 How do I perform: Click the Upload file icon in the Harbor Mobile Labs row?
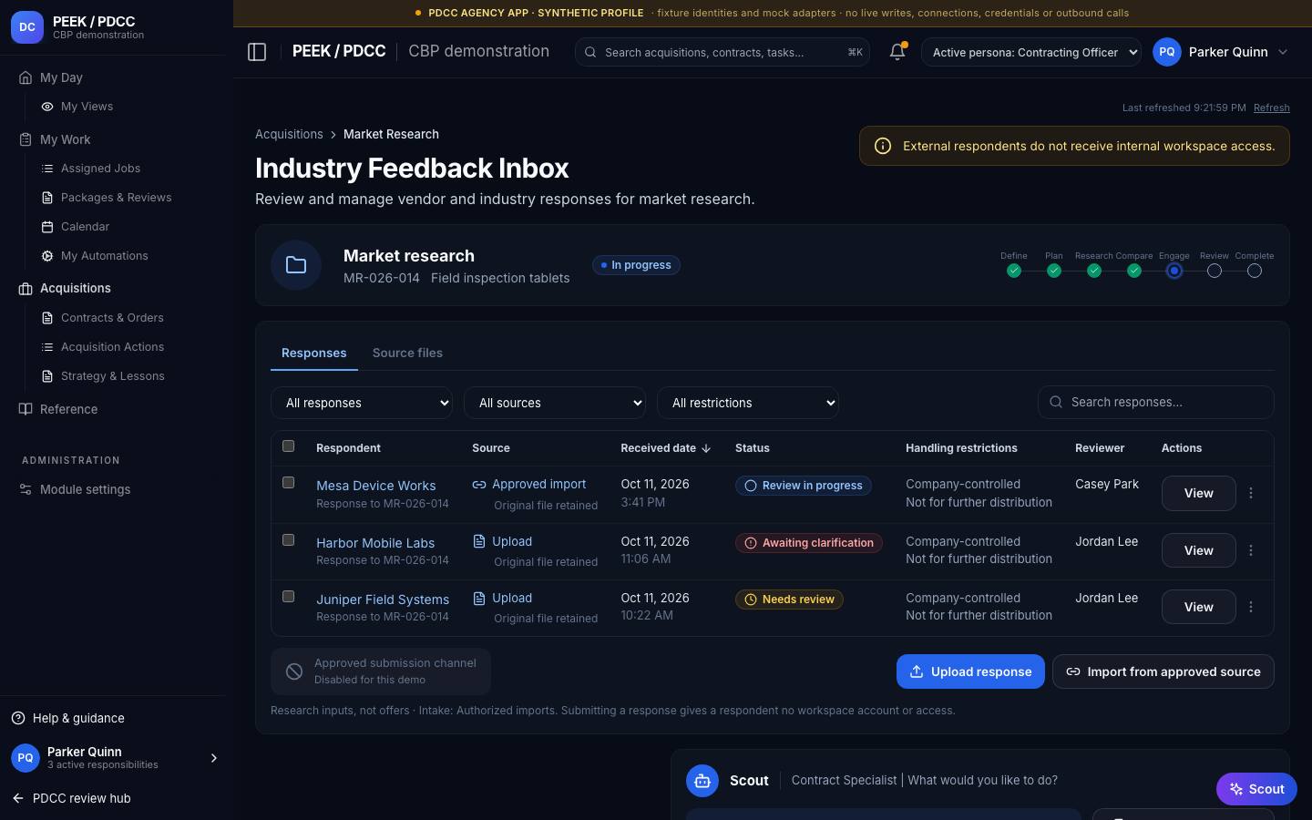[479, 541]
